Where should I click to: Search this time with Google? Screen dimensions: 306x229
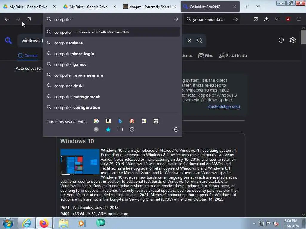pyautogui.click(x=96, y=121)
